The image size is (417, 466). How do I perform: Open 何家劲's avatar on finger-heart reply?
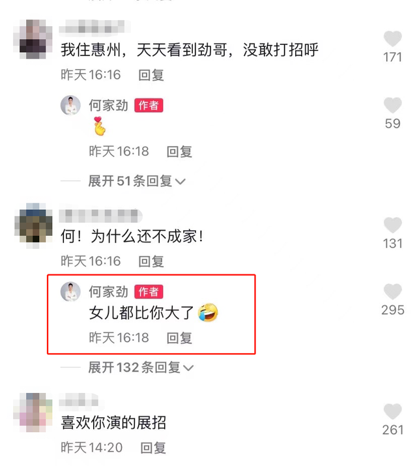click(70, 105)
